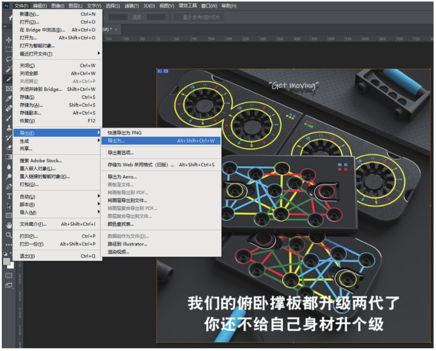Choose Paths to Illustrator
The height and width of the screenshot is (351, 436).
coord(161,244)
